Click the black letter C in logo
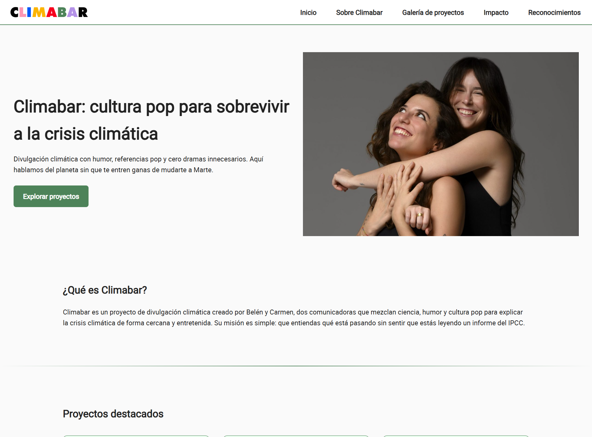 point(14,12)
